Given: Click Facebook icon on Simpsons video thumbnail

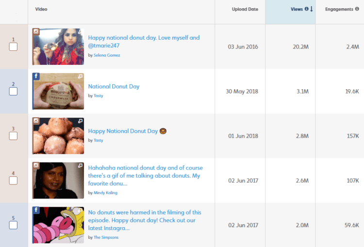Looking at the screenshot, I should [x=36, y=210].
